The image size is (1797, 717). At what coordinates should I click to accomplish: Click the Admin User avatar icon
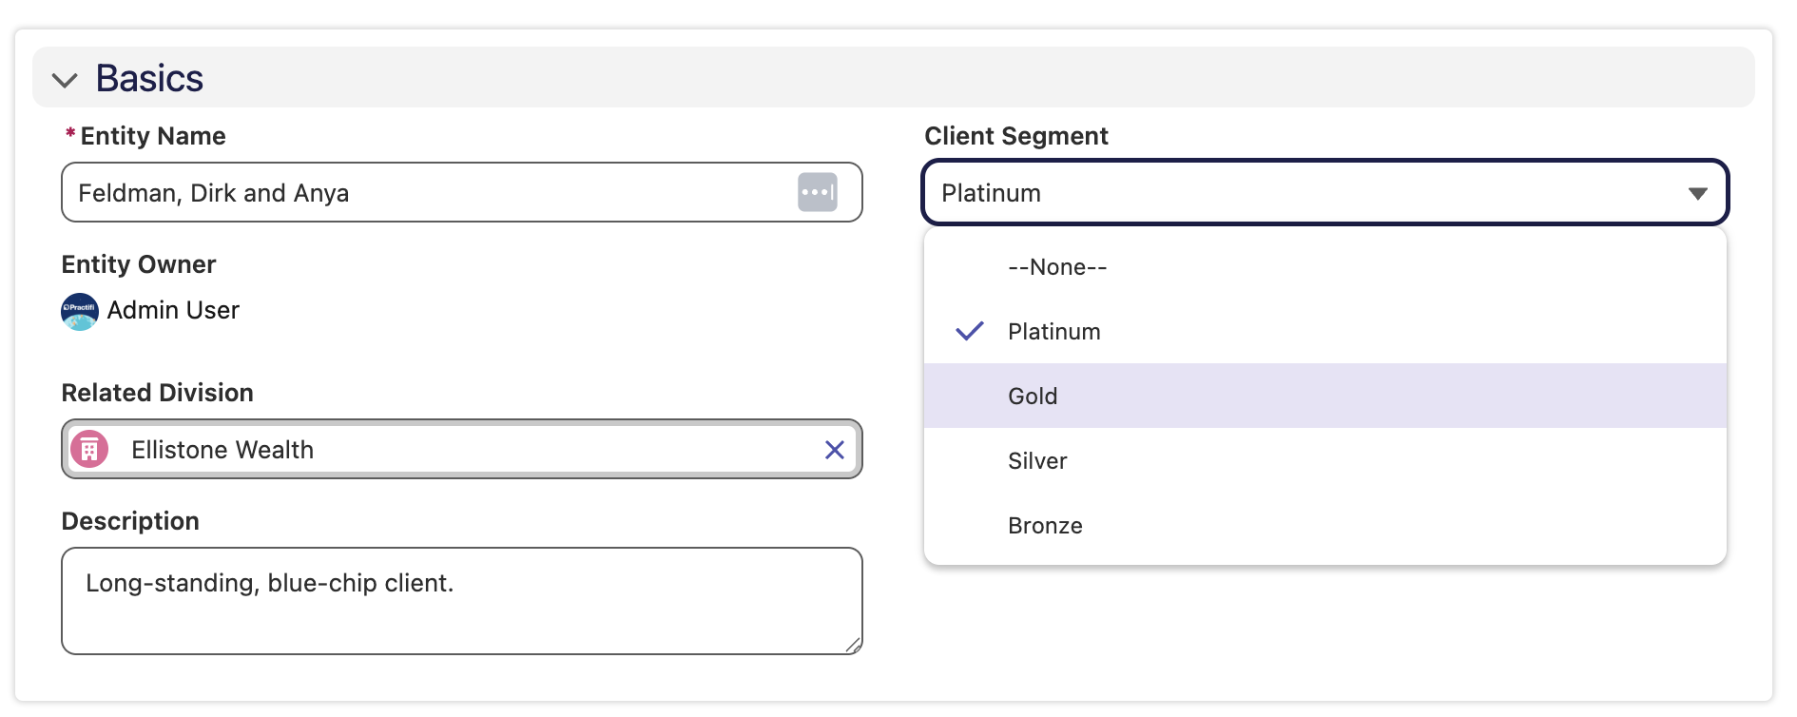[x=80, y=311]
